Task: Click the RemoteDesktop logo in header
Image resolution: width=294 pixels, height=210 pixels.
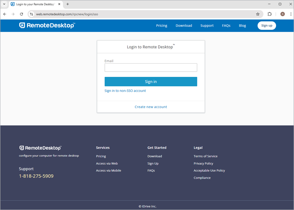Action: 47,25
